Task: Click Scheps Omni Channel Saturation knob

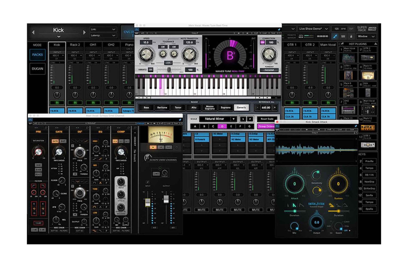Action: pyautogui.click(x=38, y=152)
